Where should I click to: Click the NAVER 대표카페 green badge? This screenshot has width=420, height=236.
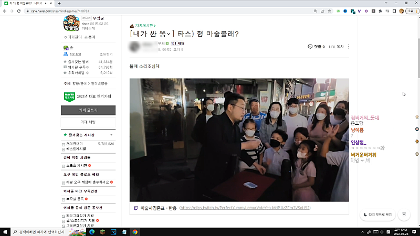[x=69, y=97]
